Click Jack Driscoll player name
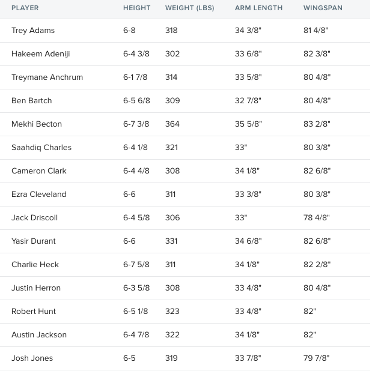 point(34,218)
